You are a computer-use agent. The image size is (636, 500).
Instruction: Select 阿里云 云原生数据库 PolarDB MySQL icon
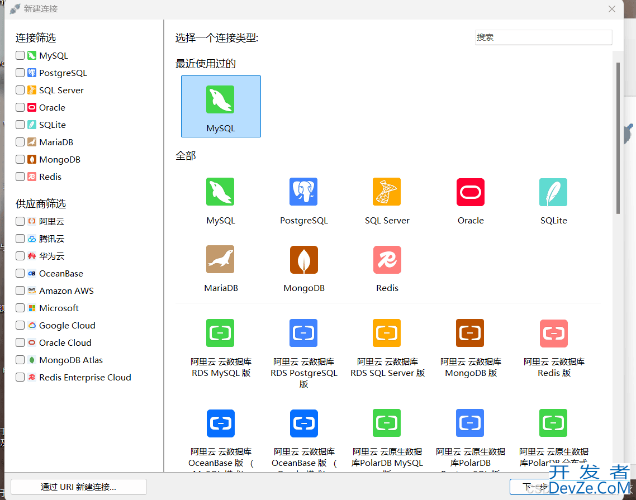(387, 423)
